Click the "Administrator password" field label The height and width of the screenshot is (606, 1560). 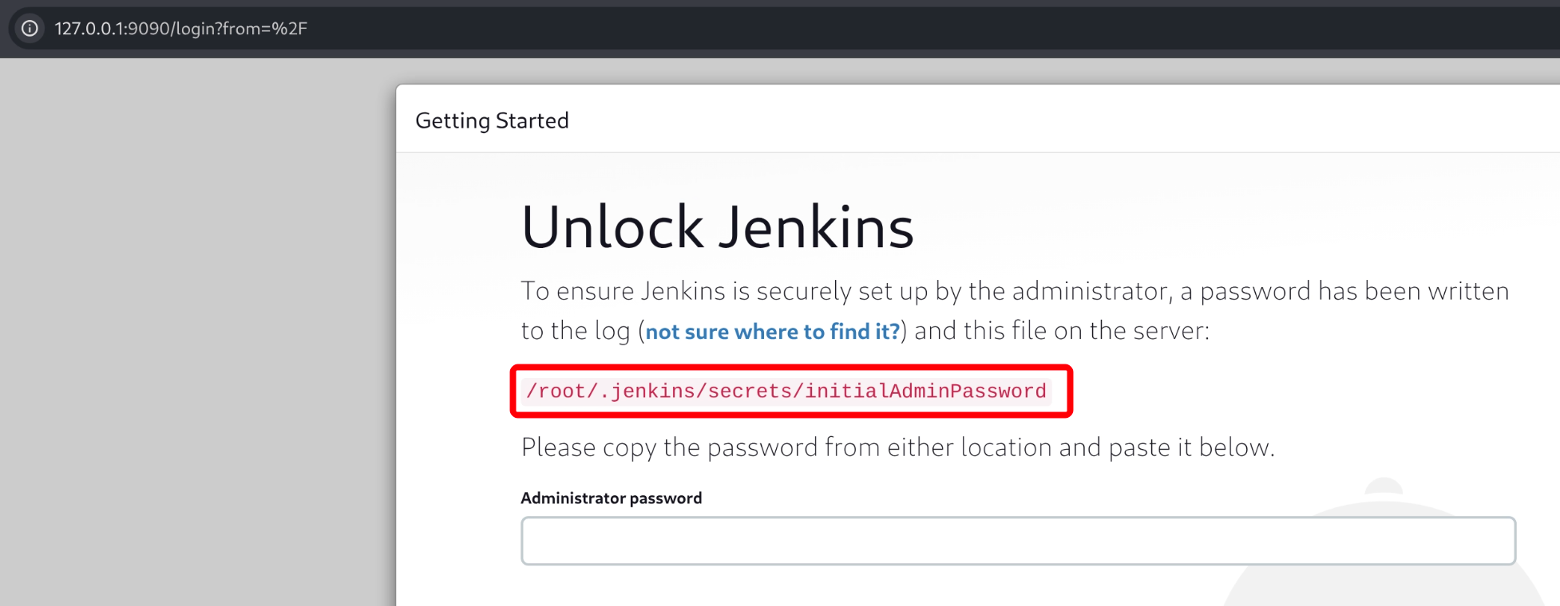pos(611,498)
